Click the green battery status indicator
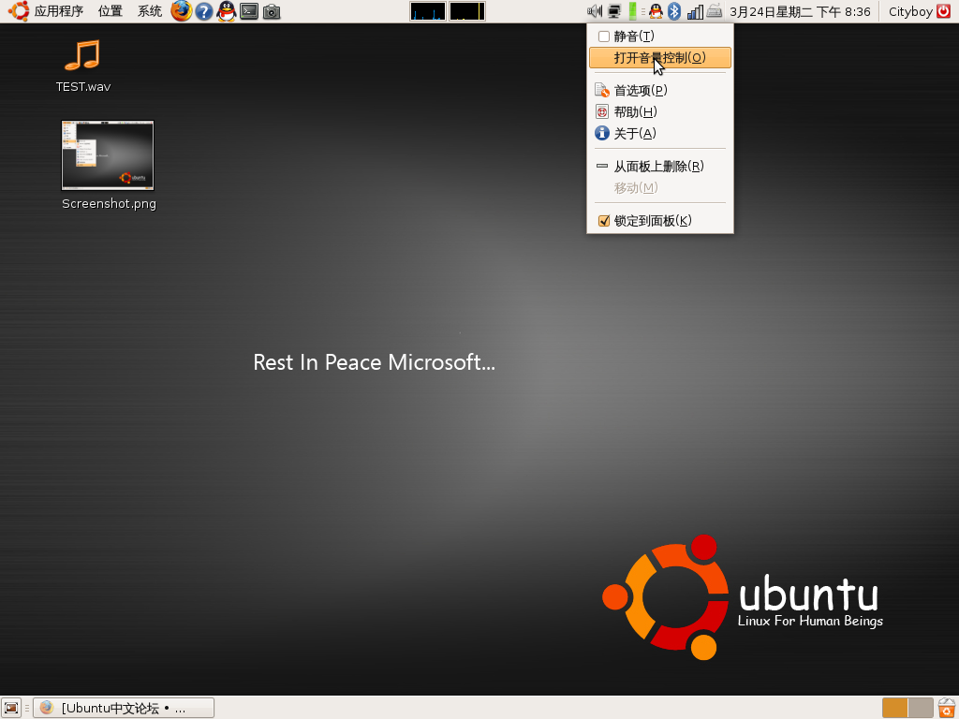This screenshot has height=719, width=959. pos(633,11)
